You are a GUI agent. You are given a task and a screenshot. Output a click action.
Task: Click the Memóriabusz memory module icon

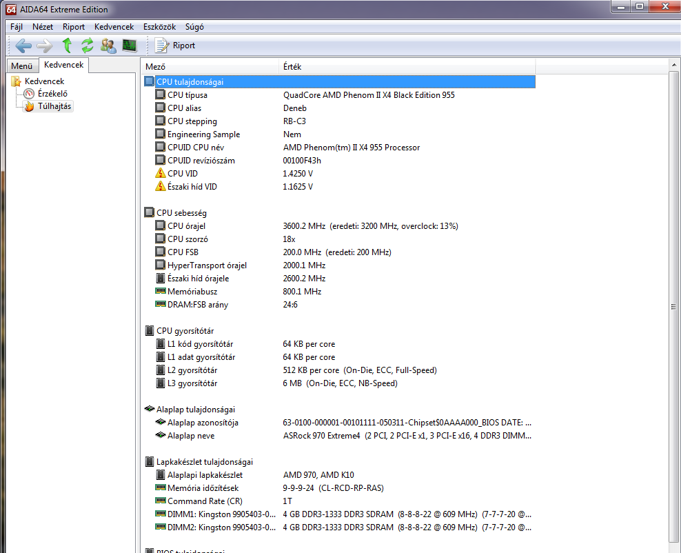click(161, 290)
